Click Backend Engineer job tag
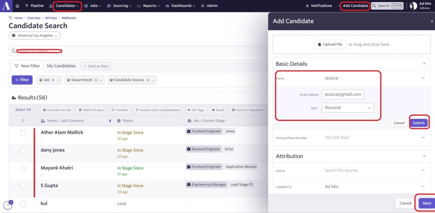This screenshot has width=435, height=213. click(203, 149)
